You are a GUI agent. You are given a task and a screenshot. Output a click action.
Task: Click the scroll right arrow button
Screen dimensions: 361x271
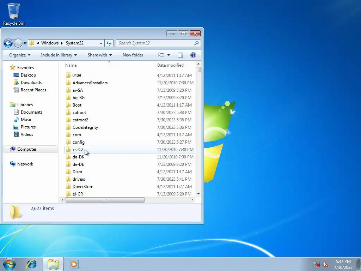tap(192, 200)
